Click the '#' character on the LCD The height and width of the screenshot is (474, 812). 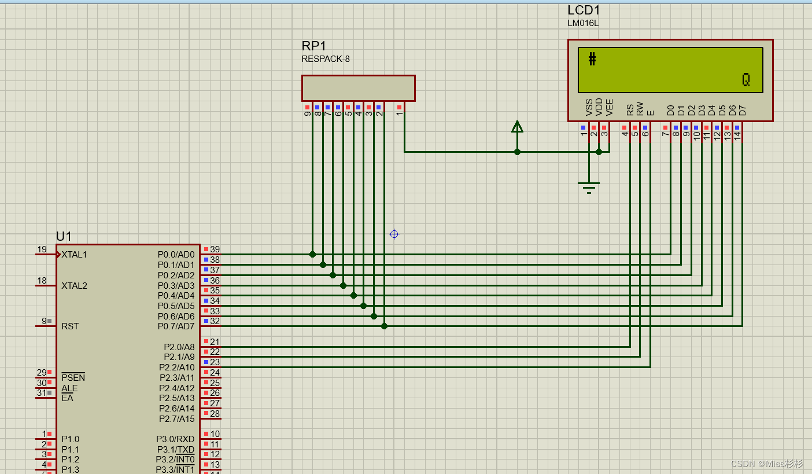[x=592, y=58]
